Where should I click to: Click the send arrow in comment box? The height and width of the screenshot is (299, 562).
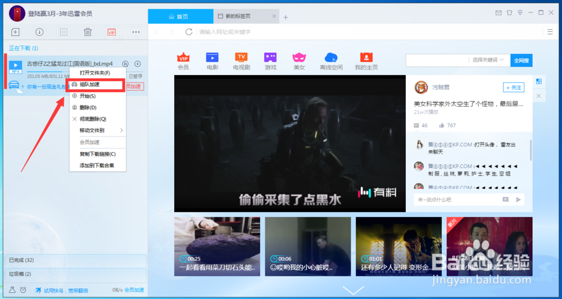[518, 200]
